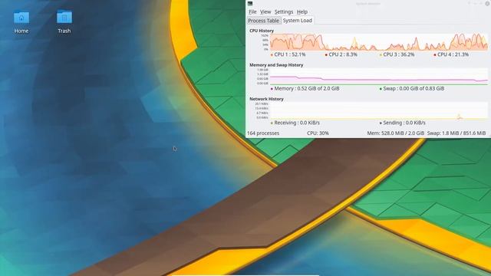Click the Receiving : 0.0 KiB/s label
Screen dimensions: 491x276
tap(295, 123)
